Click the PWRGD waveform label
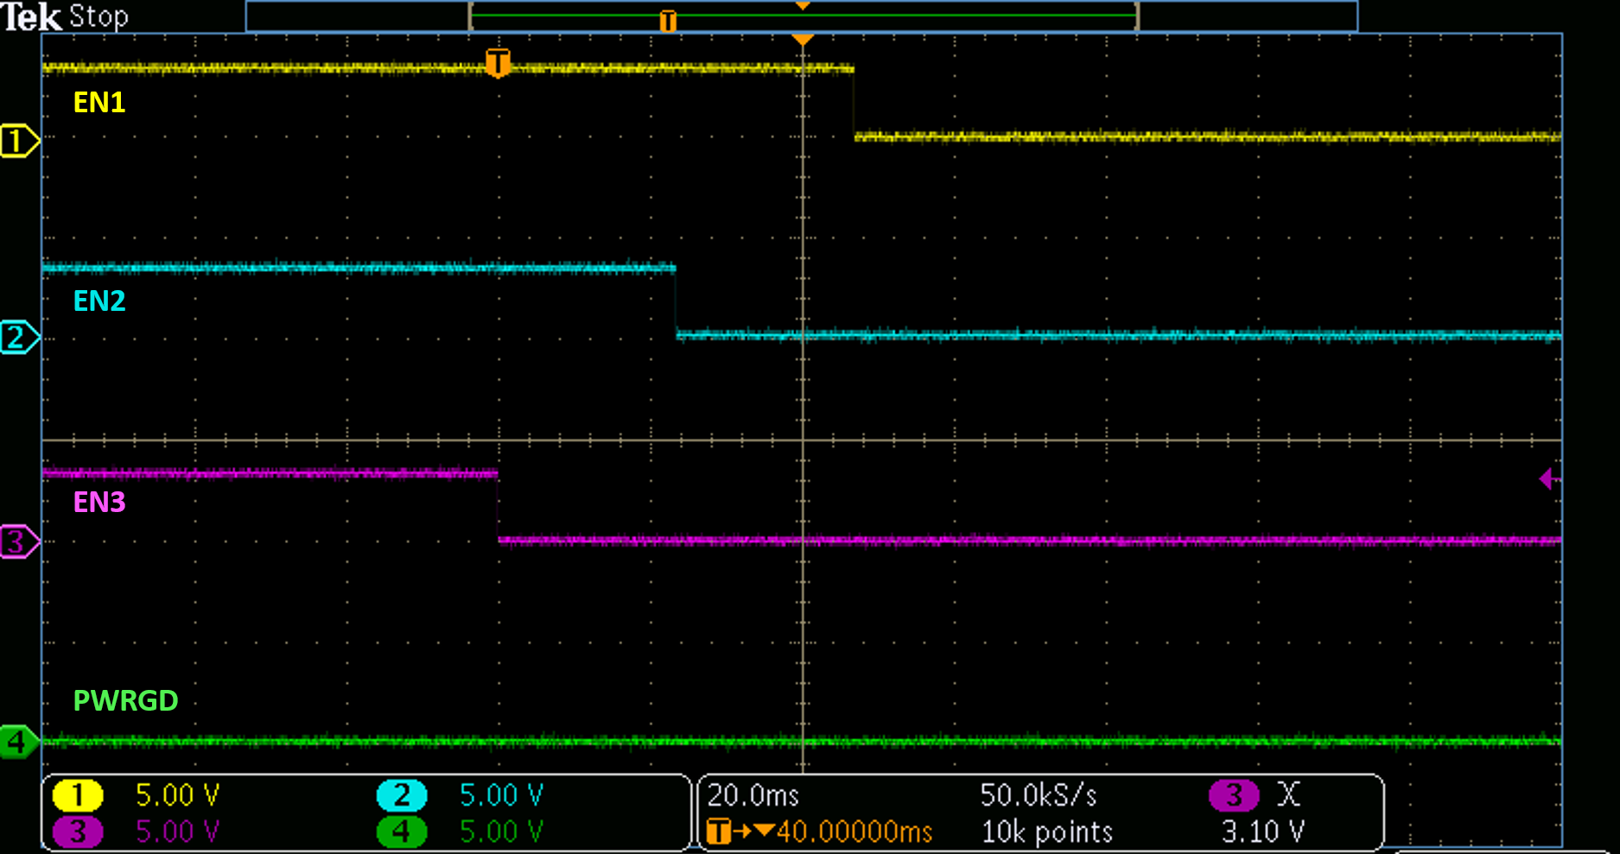This screenshot has width=1620, height=854. click(125, 700)
